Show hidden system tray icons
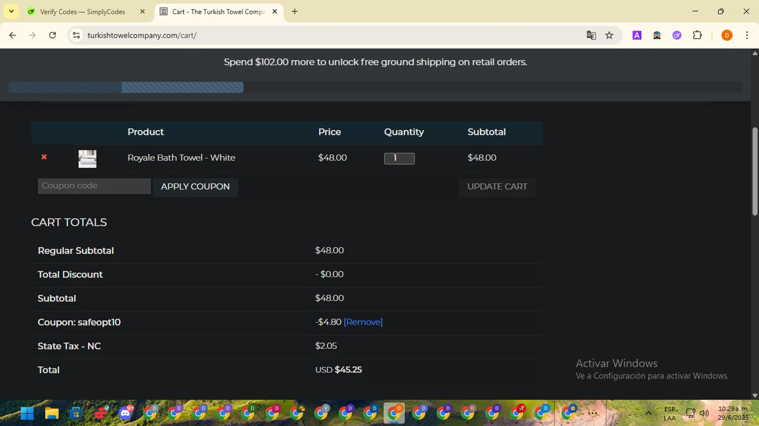This screenshot has height=426, width=759. pyautogui.click(x=648, y=413)
